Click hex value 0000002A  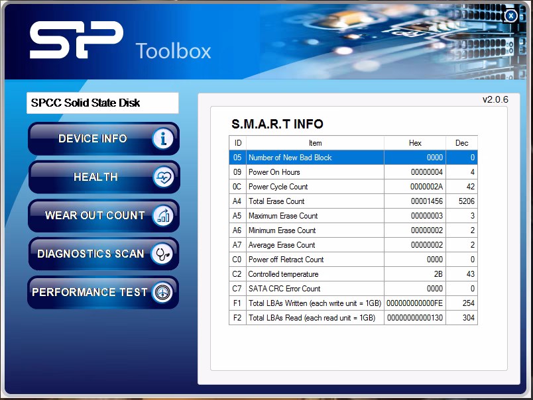tap(426, 187)
